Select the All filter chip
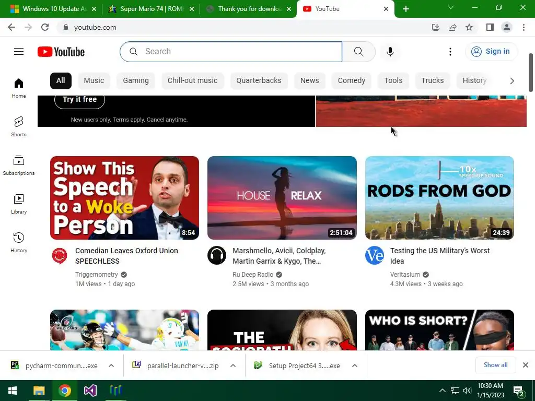 coord(61,81)
